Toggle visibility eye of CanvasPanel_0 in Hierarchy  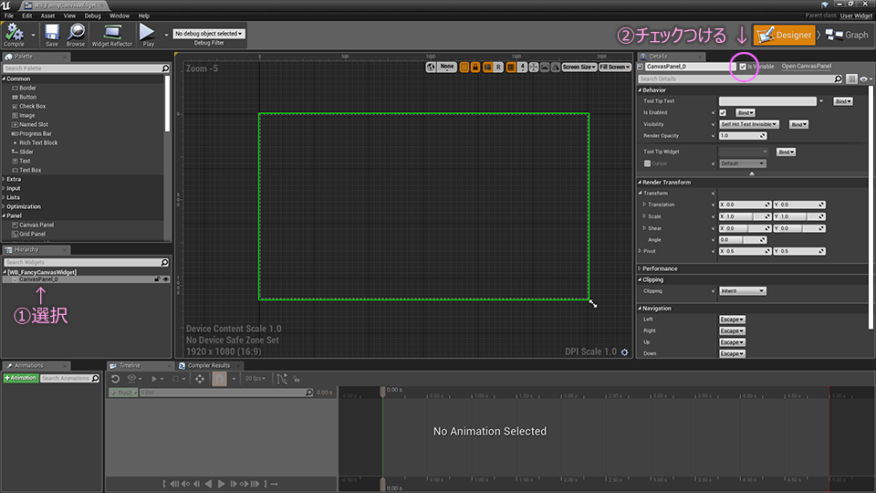tap(166, 279)
